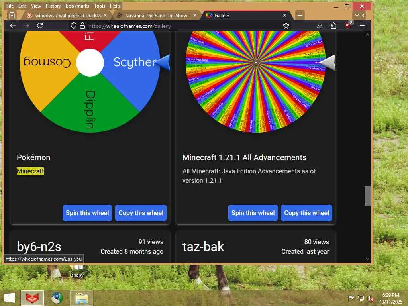Click the forward navigation arrow
Viewport: 408px width, 306px height.
[26, 25]
